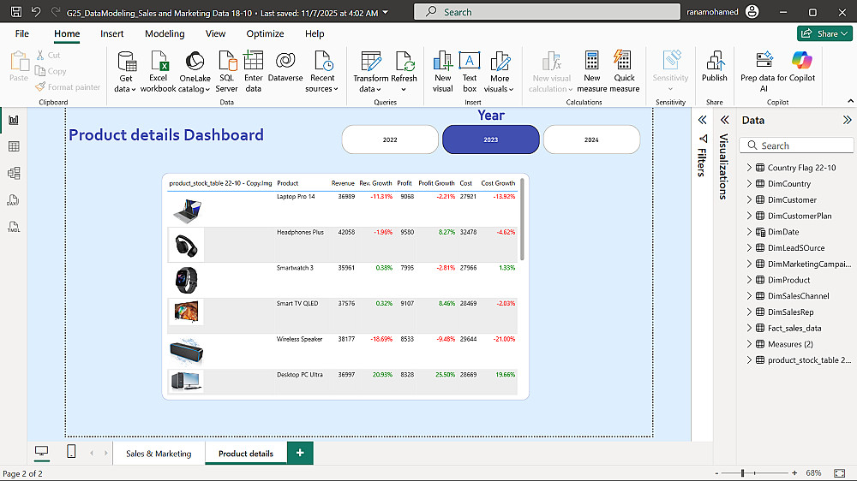Open Recent sources list
The image size is (857, 481).
click(322, 72)
